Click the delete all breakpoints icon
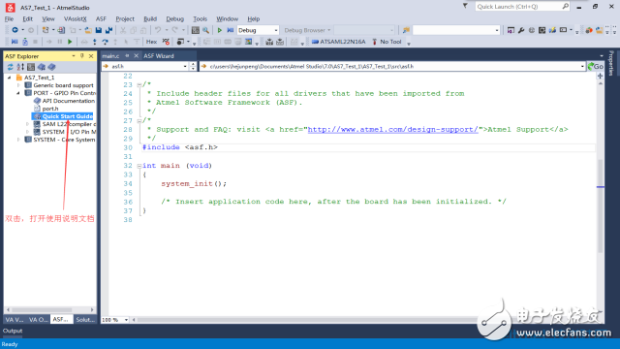620x349 pixels. (166, 42)
